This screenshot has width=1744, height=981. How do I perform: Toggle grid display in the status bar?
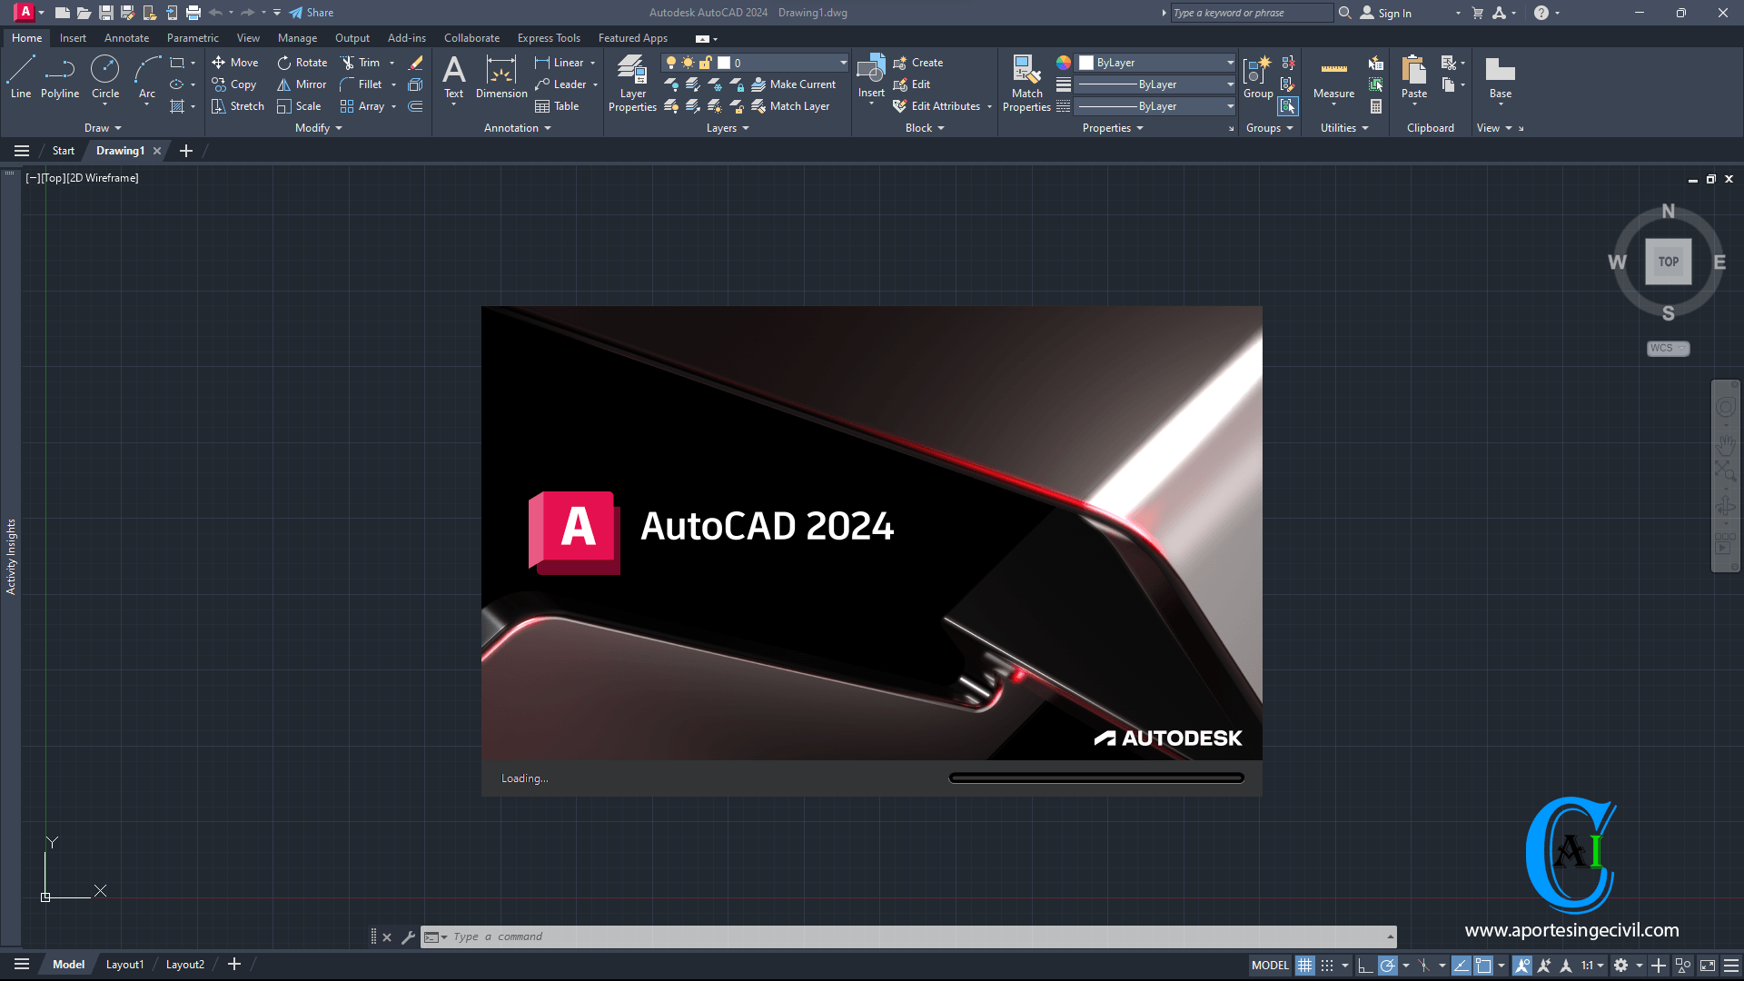click(x=1305, y=965)
